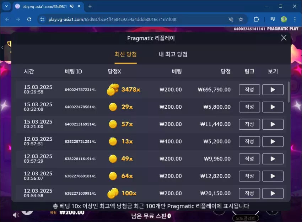The width and height of the screenshot is (302, 222).
Task: Click the coin icon beside 13x
Action: pyautogui.click(x=113, y=141)
